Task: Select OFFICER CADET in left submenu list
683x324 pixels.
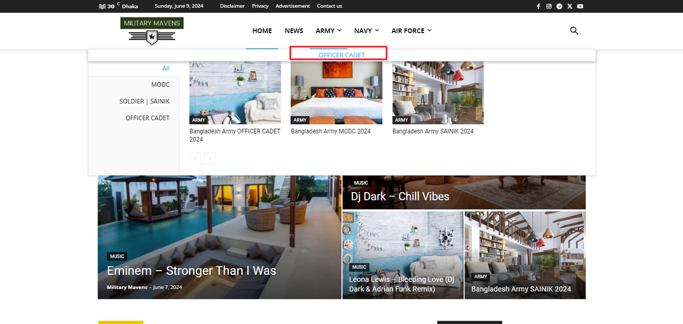Action: (147, 117)
